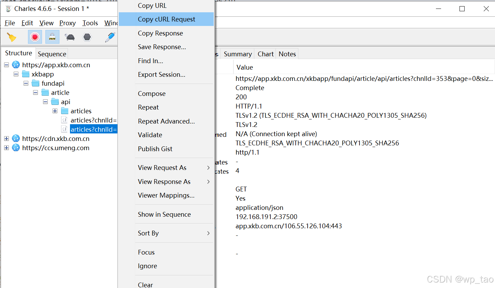Image resolution: width=495 pixels, height=288 pixels.
Task: Open the Edit menu
Action: (x=27, y=23)
